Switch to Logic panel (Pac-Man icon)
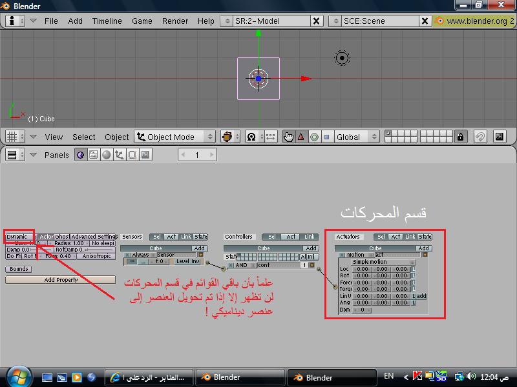This screenshot has width=517, height=387. pos(80,155)
